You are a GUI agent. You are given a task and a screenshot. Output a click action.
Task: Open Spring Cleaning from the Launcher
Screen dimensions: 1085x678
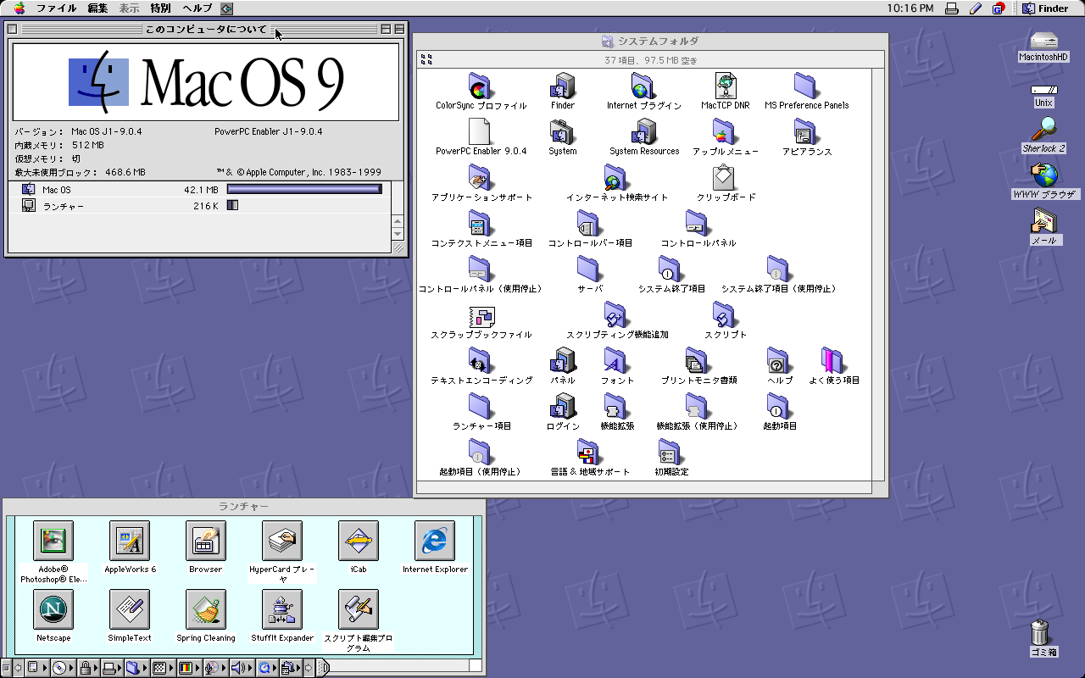pyautogui.click(x=206, y=609)
